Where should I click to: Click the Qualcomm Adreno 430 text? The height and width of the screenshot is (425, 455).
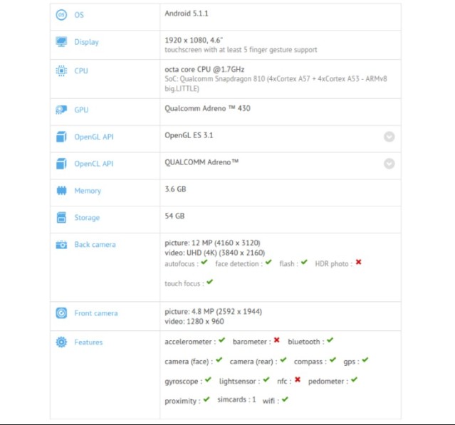207,108
